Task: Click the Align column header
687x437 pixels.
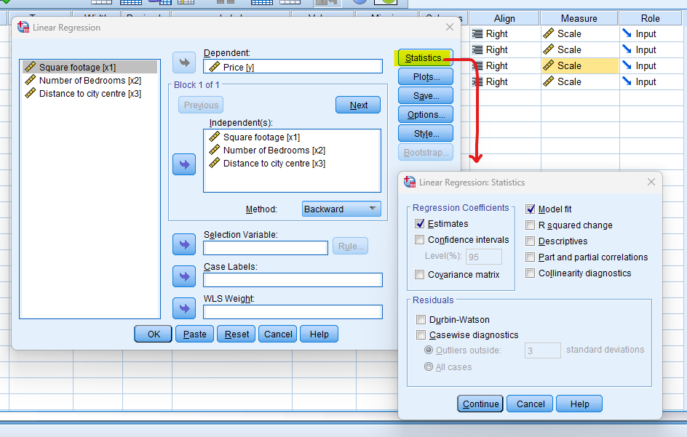Action: tap(504, 18)
